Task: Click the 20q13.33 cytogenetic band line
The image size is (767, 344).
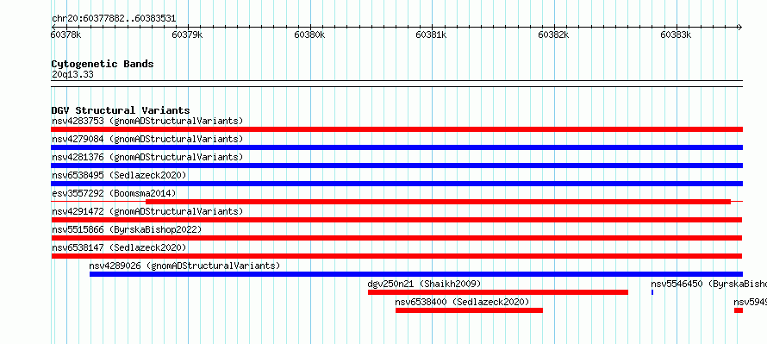Action: (x=396, y=84)
